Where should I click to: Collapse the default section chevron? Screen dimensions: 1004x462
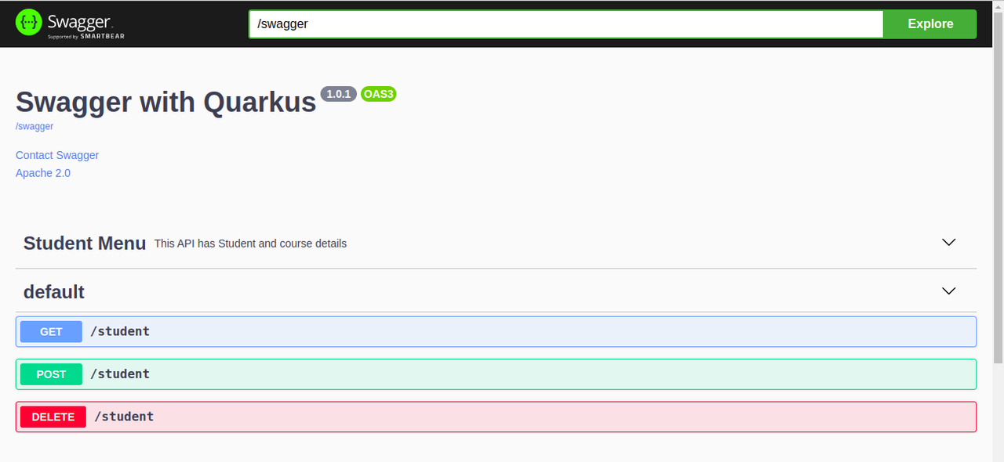point(949,291)
